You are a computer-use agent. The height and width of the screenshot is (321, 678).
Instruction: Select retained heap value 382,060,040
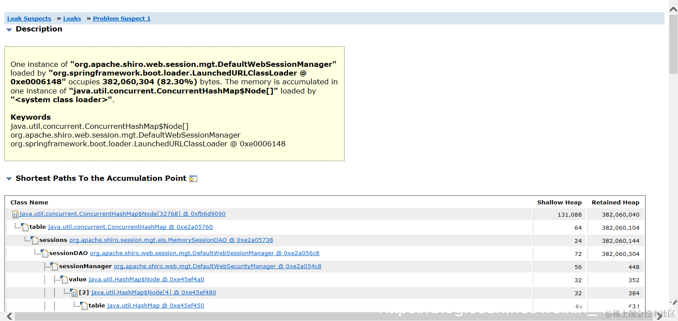pos(621,214)
